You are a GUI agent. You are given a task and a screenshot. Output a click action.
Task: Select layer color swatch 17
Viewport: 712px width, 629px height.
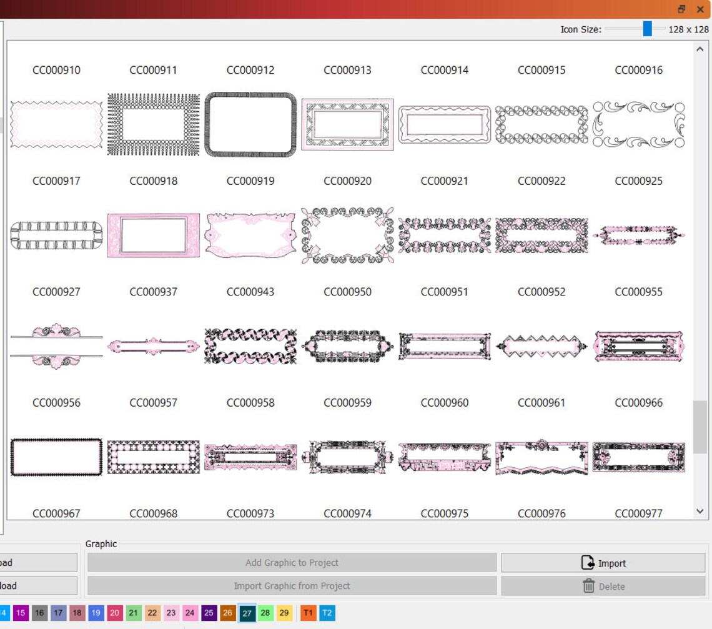(x=59, y=613)
